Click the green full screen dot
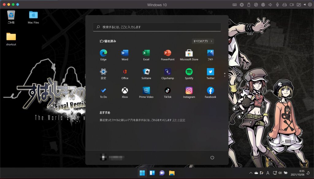 pos(13,4)
